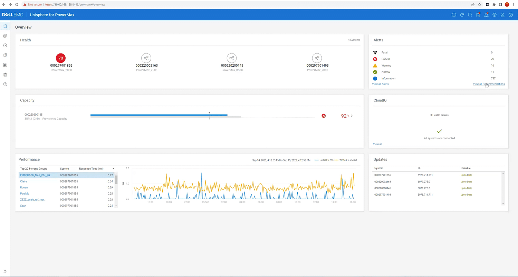Open the Sean storage group link
This screenshot has height=277, width=518.
coord(23,206)
